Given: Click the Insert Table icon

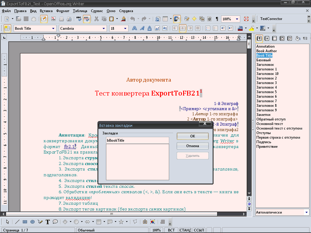Looking at the screenshot, I should tap(165, 19).
